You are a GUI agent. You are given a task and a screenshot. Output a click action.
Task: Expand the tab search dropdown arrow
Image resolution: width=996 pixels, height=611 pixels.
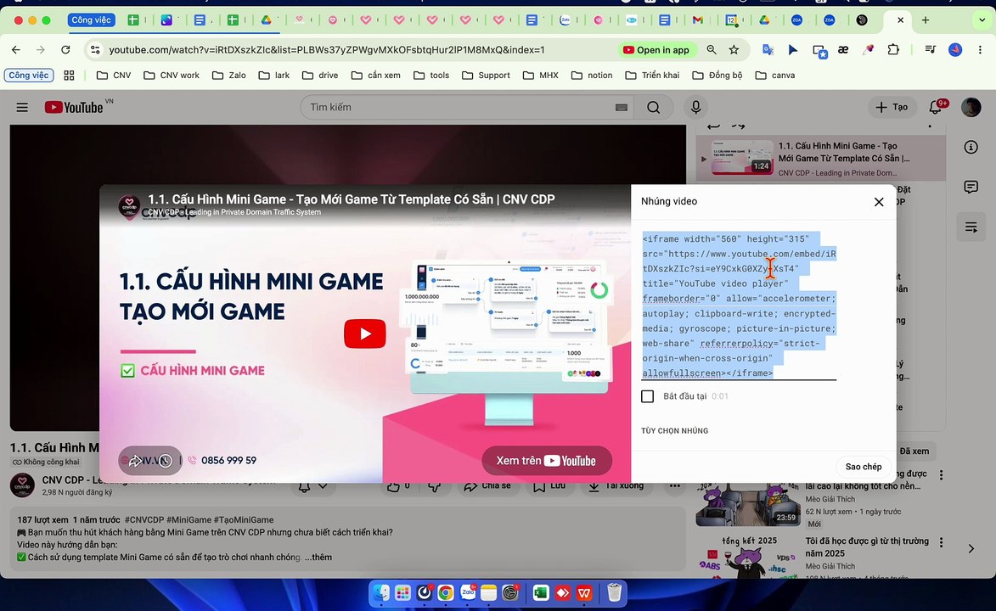(982, 20)
